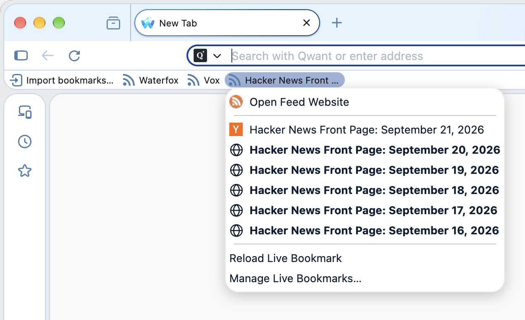Open the Vox live bookmark feed

pos(204,80)
